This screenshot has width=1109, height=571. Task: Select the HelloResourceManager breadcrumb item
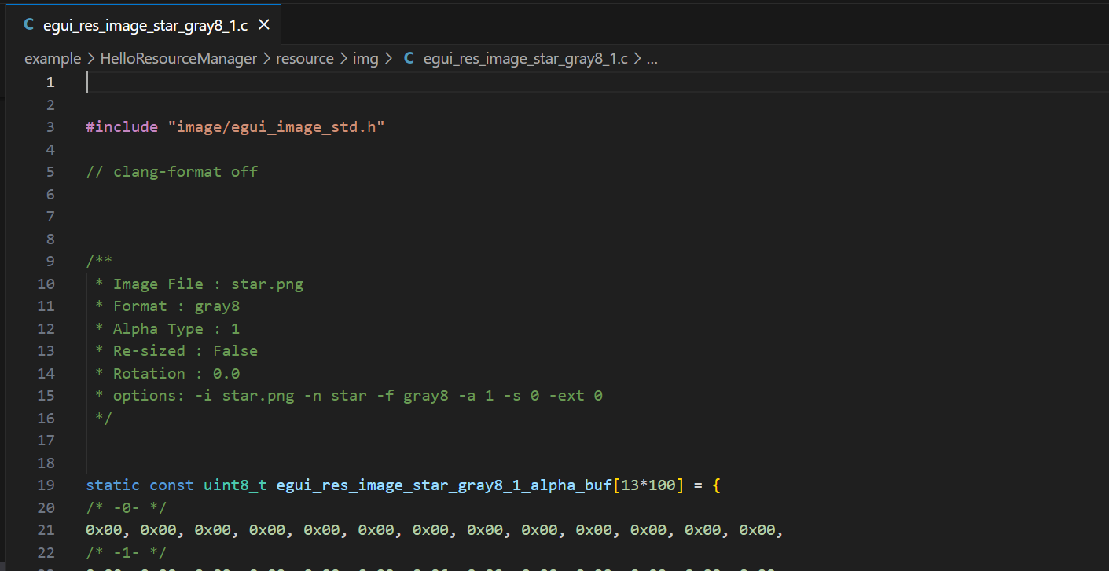click(178, 58)
